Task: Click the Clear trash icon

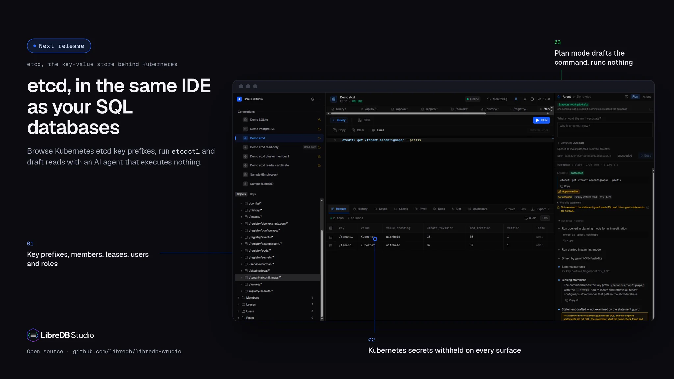Action: pyautogui.click(x=353, y=130)
